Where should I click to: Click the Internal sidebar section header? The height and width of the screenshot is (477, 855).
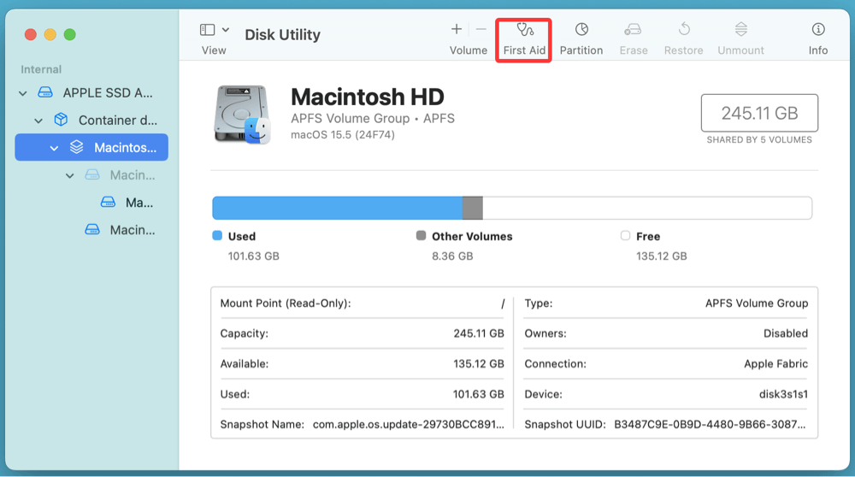point(41,70)
